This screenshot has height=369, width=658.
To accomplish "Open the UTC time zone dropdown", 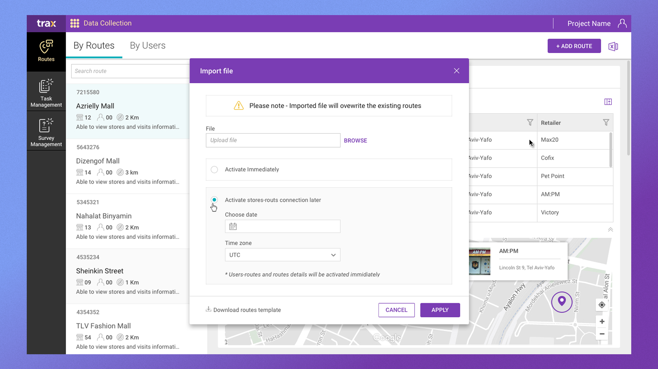I will click(282, 255).
